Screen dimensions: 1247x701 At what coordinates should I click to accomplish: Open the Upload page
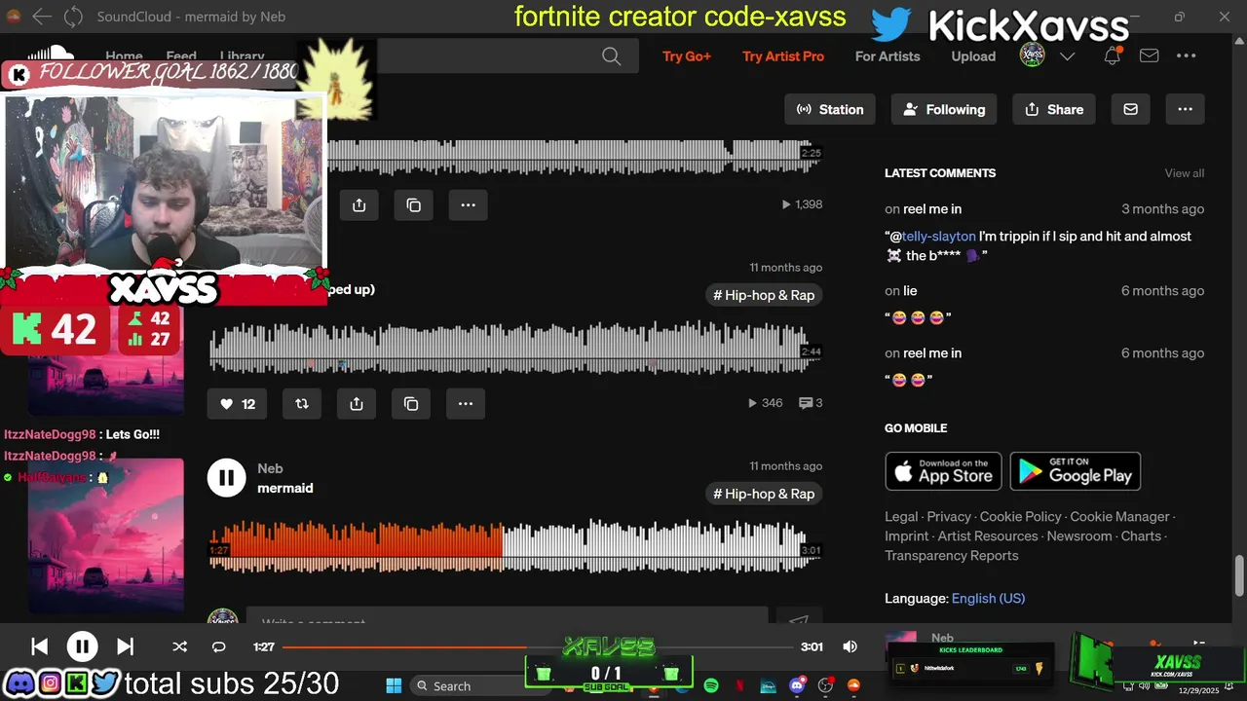point(973,56)
